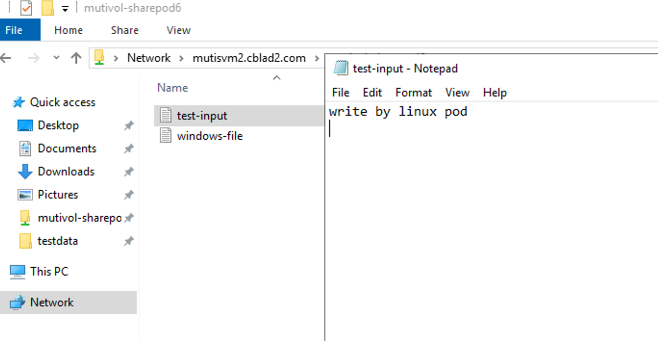Open the recent locations dropdown chevron
Viewport: 658px width, 341px height.
pyautogui.click(x=56, y=58)
